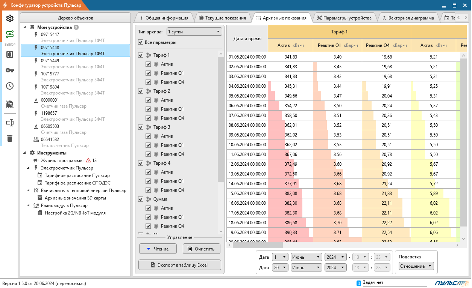This screenshot has height=288, width=472.
Task: Click the rename text-field sidebar icon
Action: point(10,123)
